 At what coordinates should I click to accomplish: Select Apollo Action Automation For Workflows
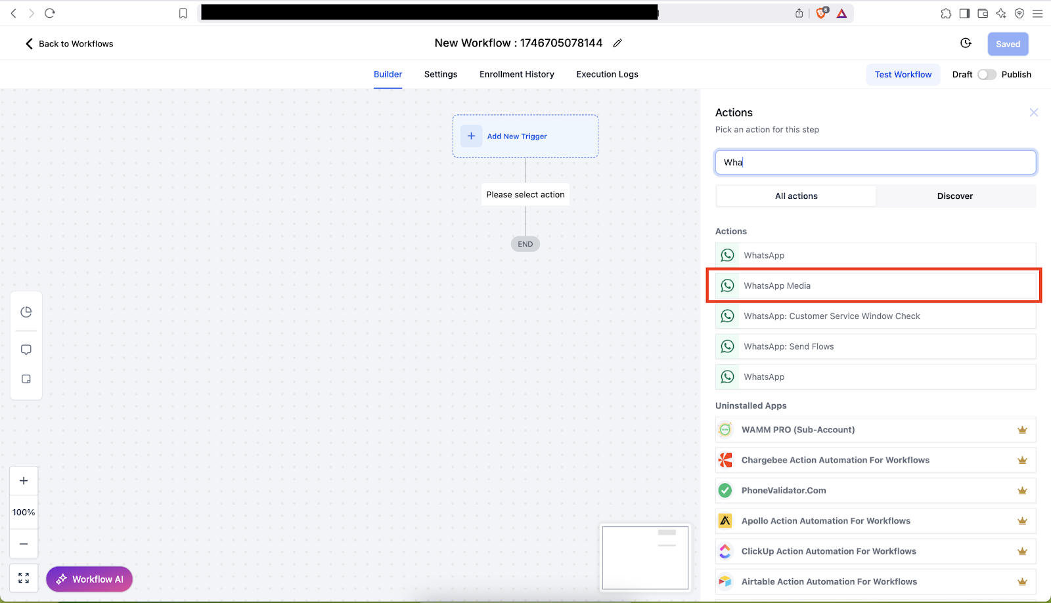[876, 521]
